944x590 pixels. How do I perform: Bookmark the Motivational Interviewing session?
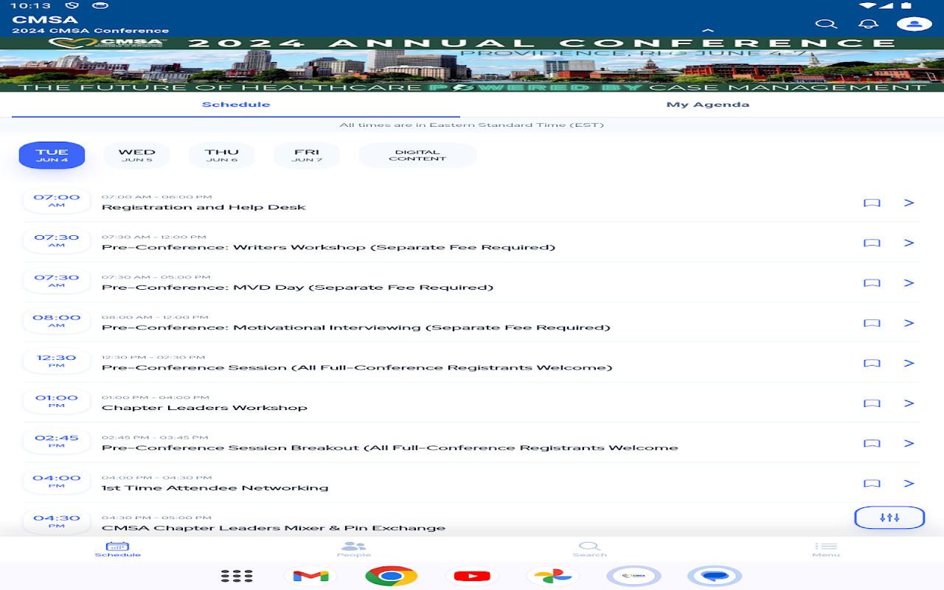872,323
